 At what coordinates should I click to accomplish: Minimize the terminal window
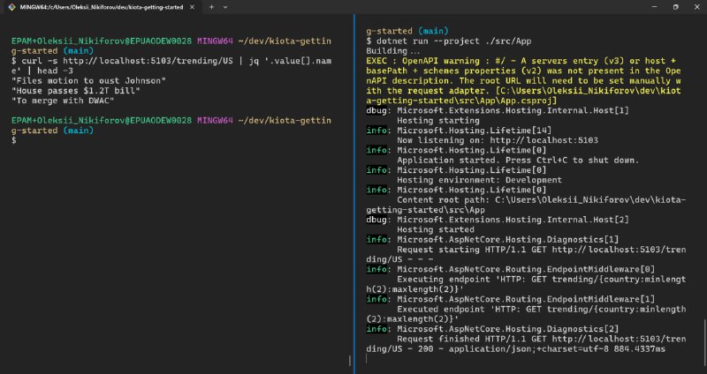pos(655,7)
